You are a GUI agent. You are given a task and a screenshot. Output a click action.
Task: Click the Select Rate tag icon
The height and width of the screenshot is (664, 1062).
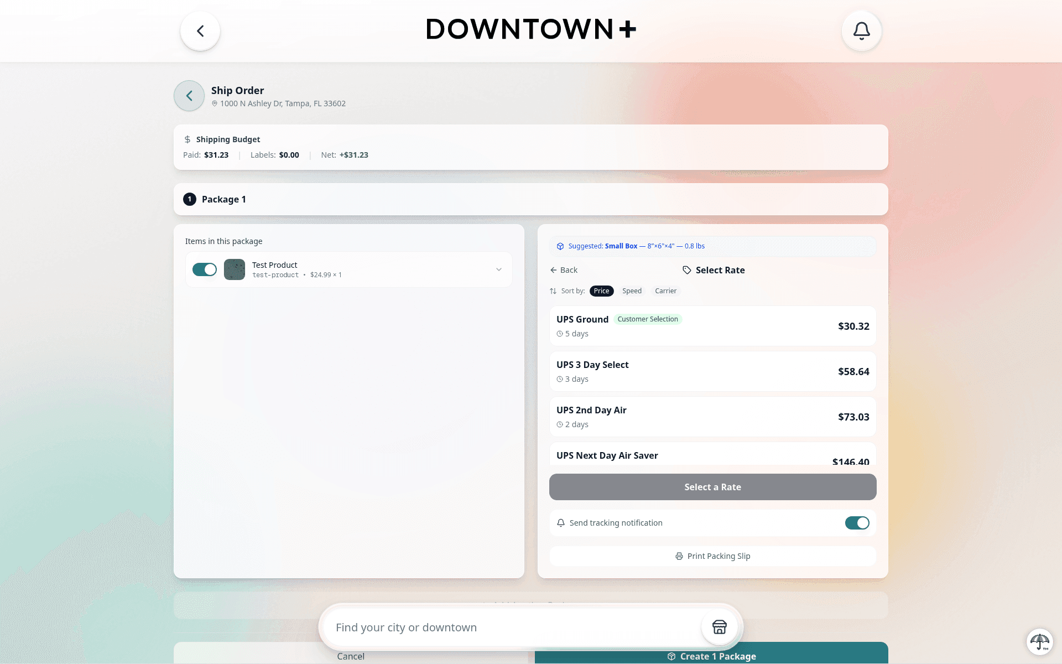[687, 270]
